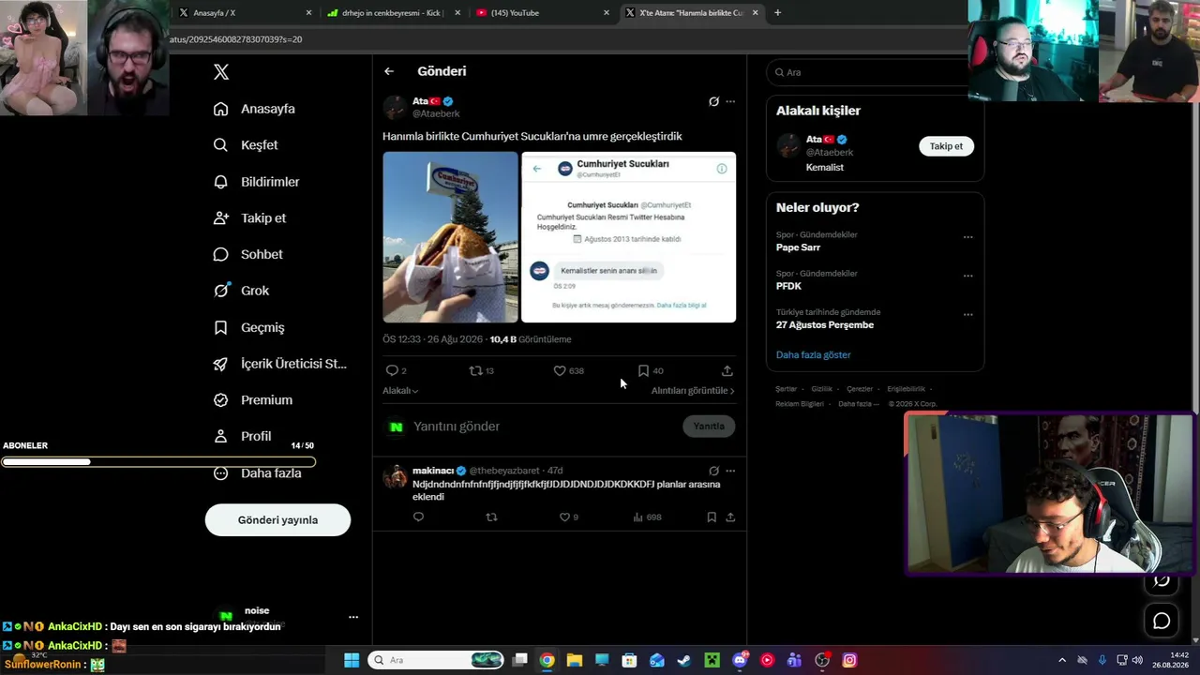1200x675 pixels.
Task: Switch to the YouTube browser tab
Action: (x=542, y=13)
